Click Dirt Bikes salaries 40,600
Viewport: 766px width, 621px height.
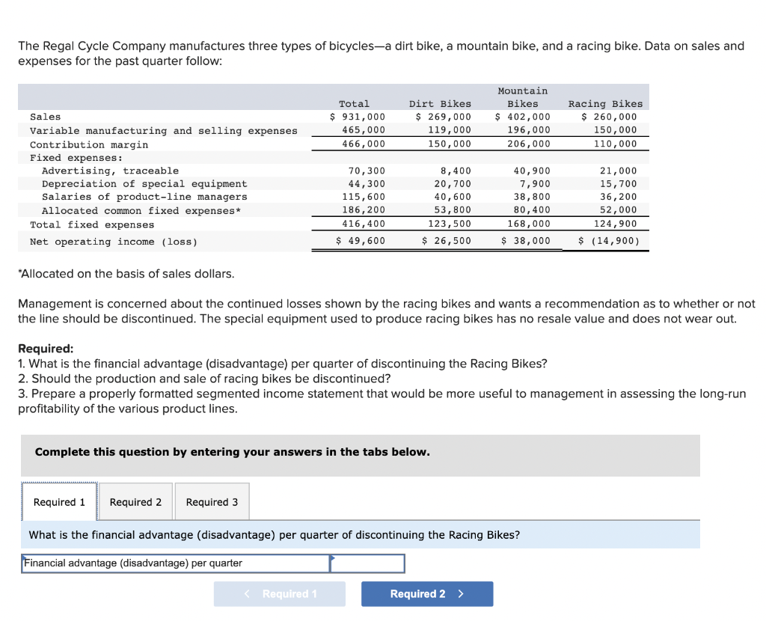pyautogui.click(x=453, y=197)
